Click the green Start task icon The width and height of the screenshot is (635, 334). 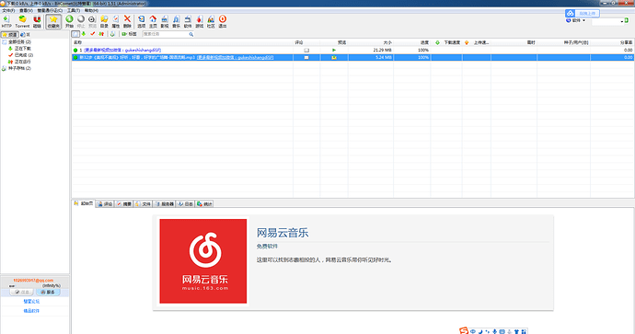69,21
